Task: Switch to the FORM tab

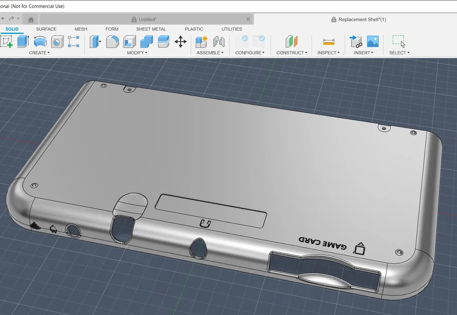Action: pyautogui.click(x=112, y=29)
